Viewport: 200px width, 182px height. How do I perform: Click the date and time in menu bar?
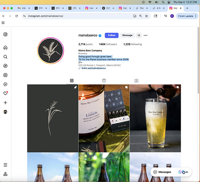185,2
